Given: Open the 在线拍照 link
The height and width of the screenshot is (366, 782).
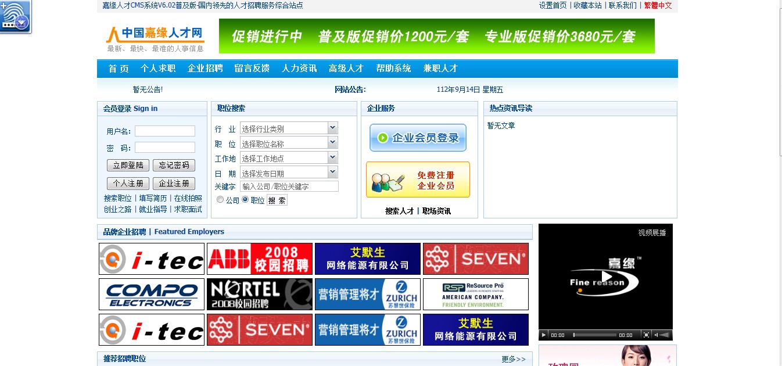Looking at the screenshot, I should click(x=188, y=198).
